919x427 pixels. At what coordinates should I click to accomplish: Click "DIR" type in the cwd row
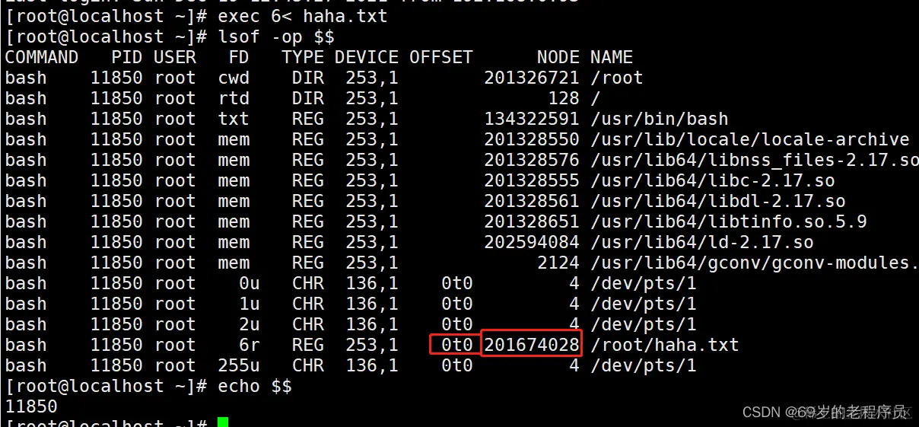click(x=308, y=78)
